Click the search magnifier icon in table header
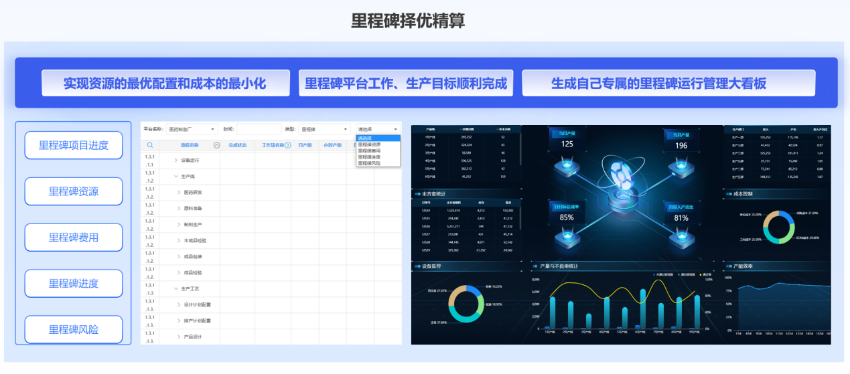This screenshot has height=374, width=850. pos(150,145)
